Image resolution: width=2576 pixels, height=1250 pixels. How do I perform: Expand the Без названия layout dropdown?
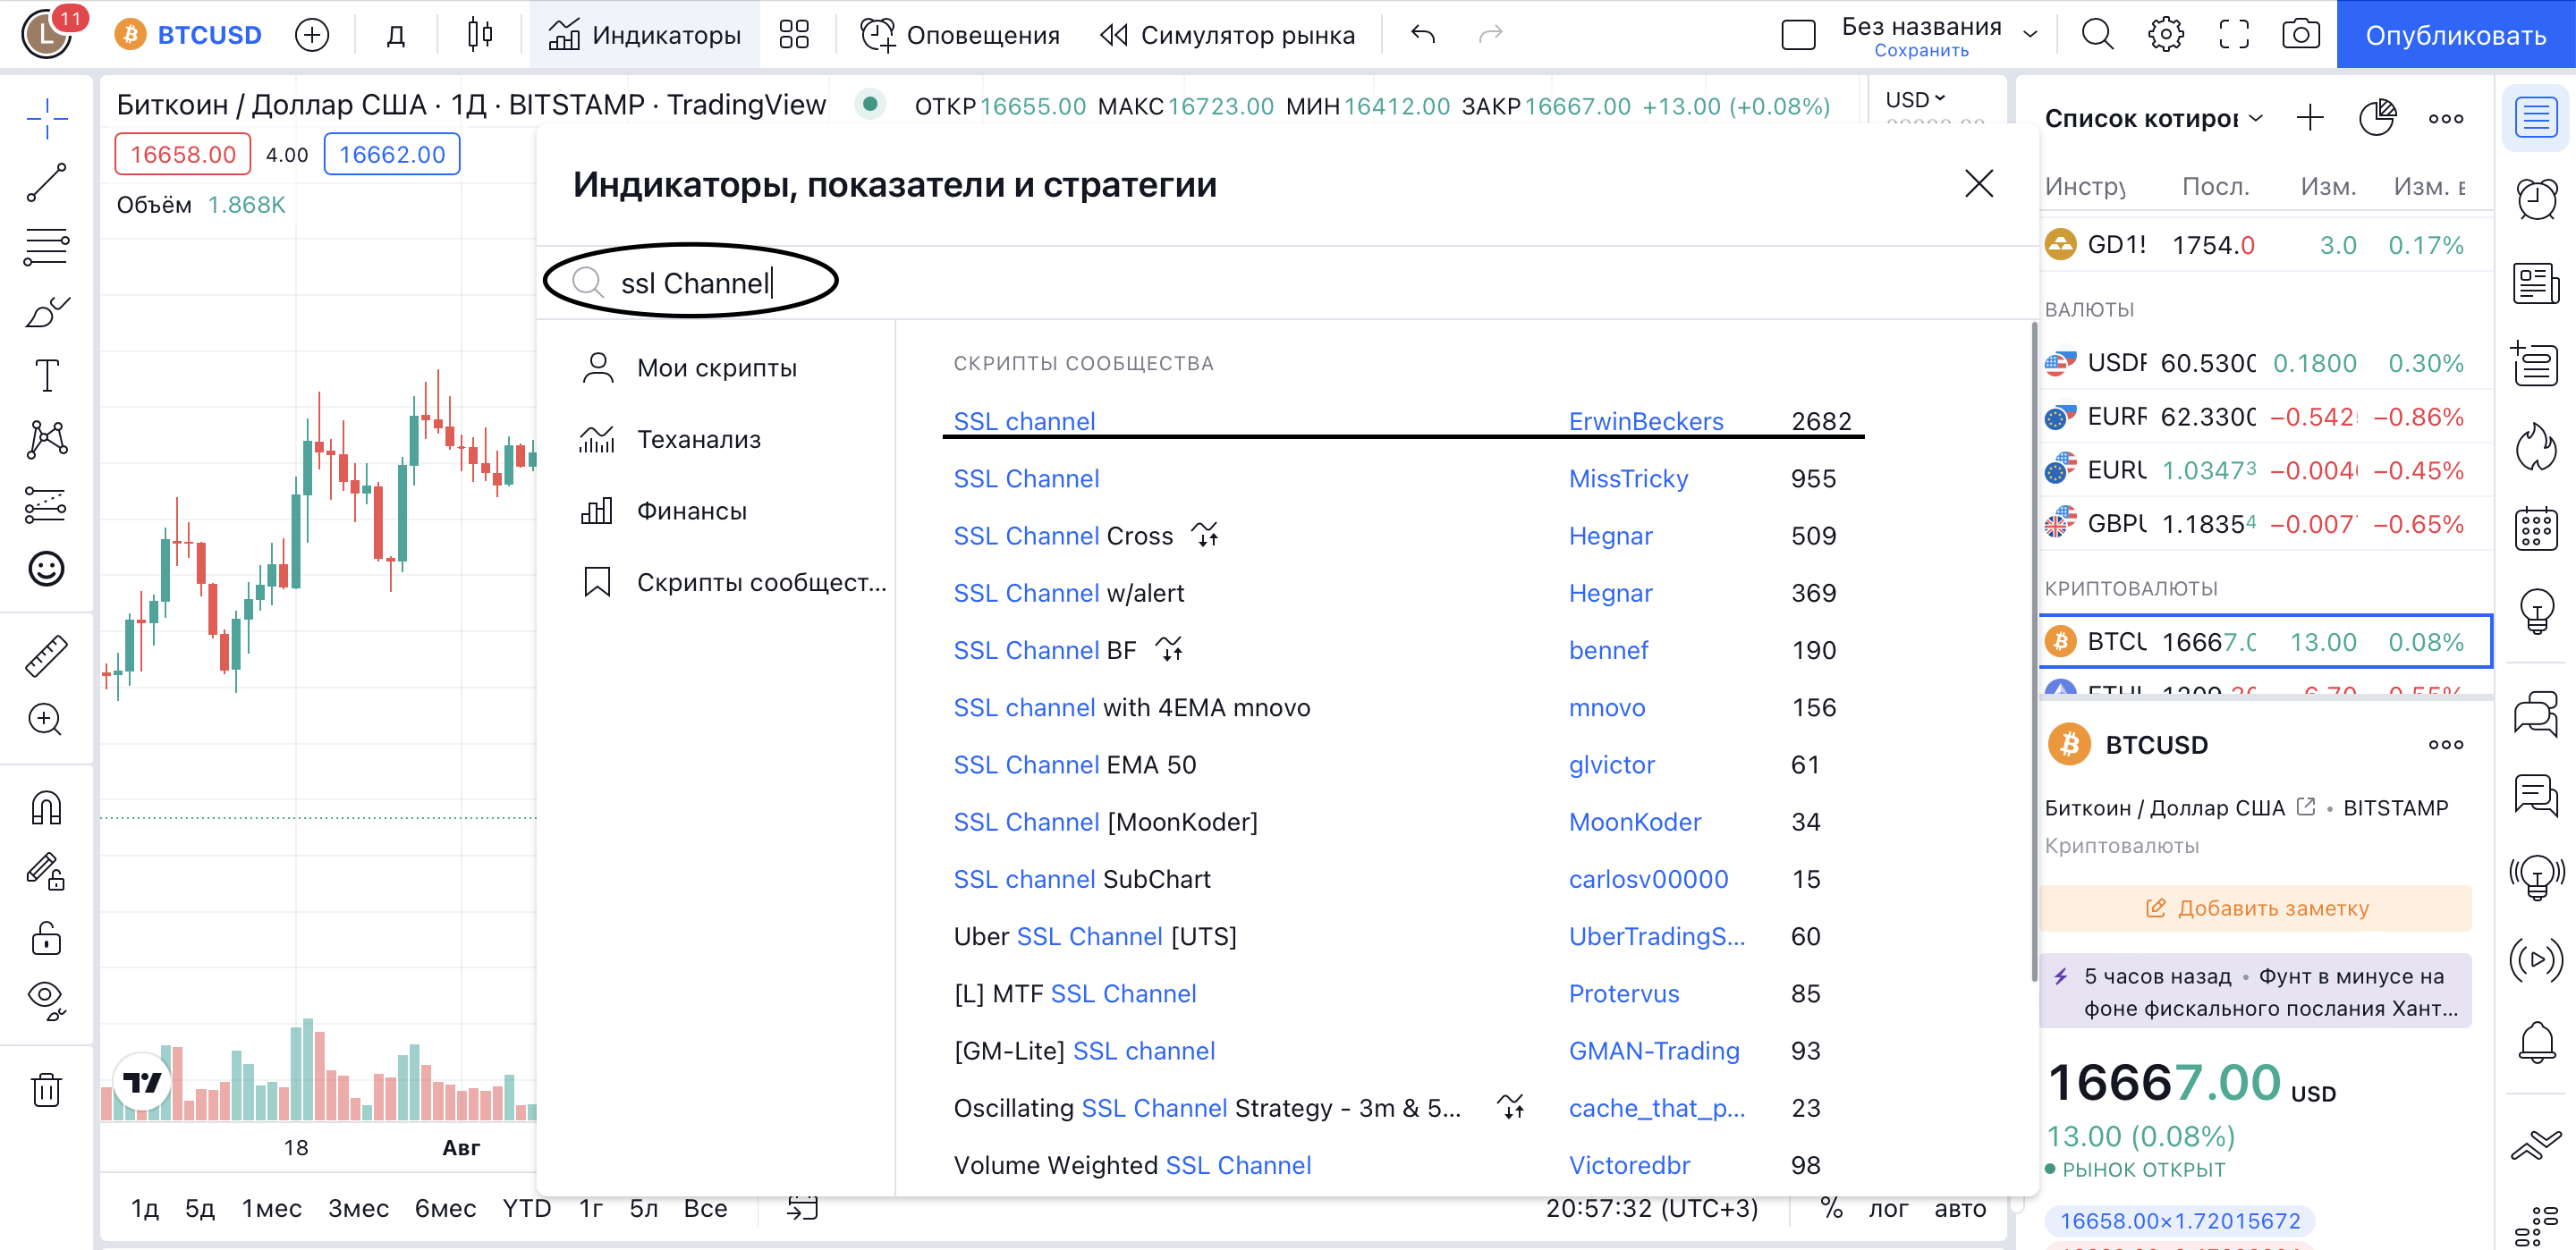tap(2031, 35)
